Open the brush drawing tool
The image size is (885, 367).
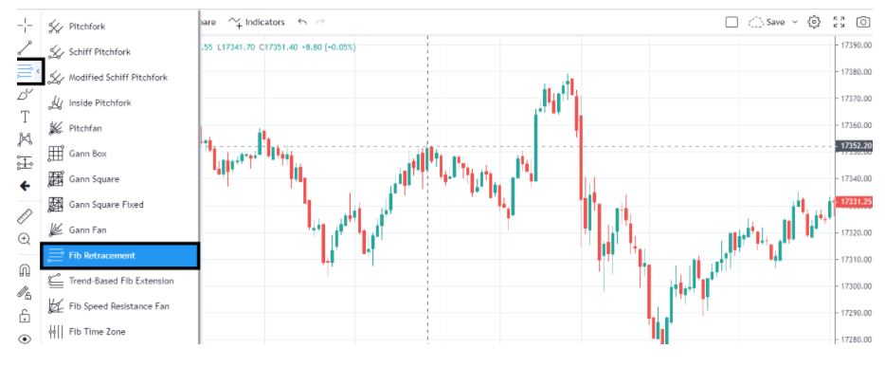pyautogui.click(x=25, y=94)
